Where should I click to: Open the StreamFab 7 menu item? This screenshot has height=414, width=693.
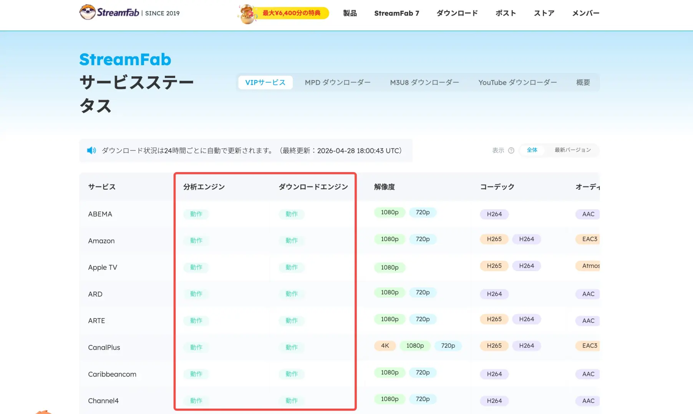(x=397, y=13)
